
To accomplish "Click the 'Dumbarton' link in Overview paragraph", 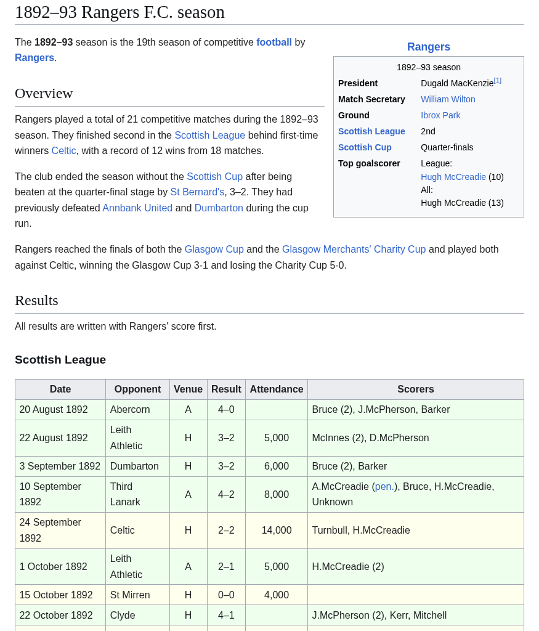I will click(219, 208).
